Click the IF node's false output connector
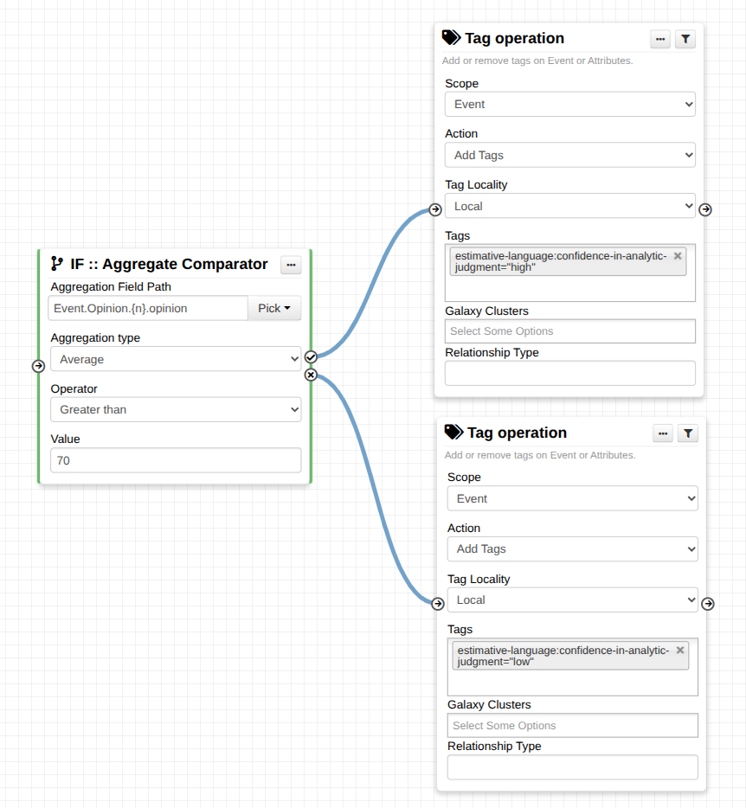The height and width of the screenshot is (808, 746). pyautogui.click(x=311, y=375)
